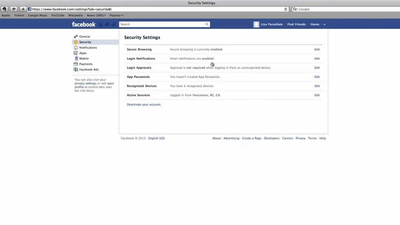This screenshot has width=400, height=225.
Task: Edit the Active Sessions setting
Action: (x=317, y=95)
